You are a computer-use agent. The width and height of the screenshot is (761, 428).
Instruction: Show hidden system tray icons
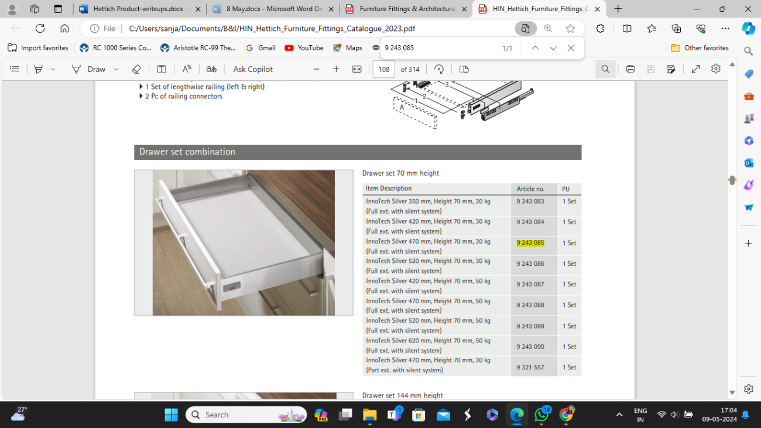point(619,415)
